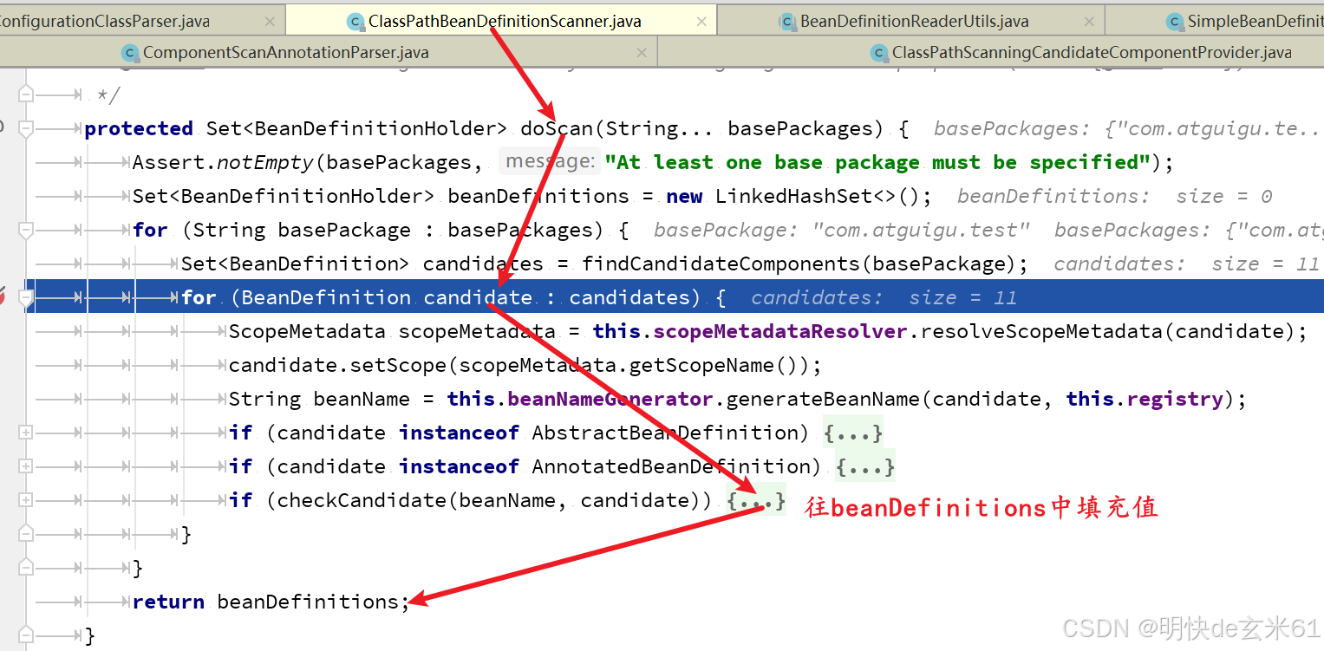Click class icon on BeanDefinitionReaderUtils.java tab
Image resolution: width=1324 pixels, height=651 pixels.
(x=786, y=22)
